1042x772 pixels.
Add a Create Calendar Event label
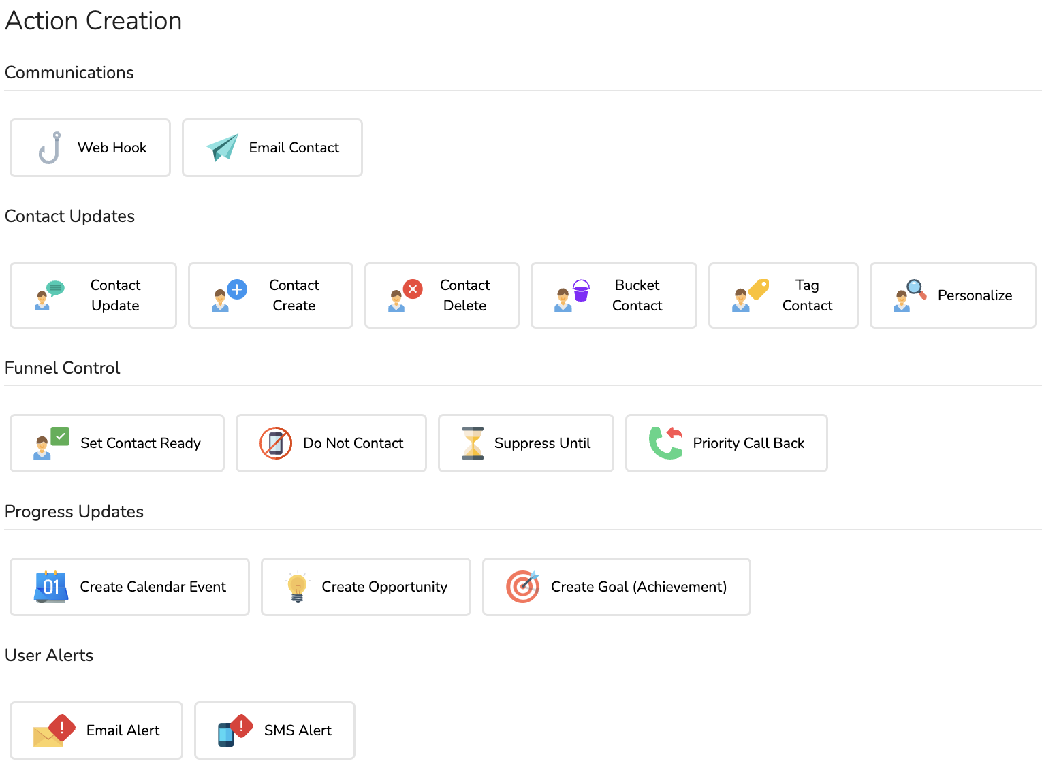(x=153, y=587)
